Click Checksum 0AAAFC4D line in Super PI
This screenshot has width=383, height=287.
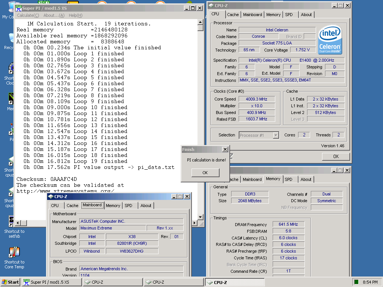tap(47, 179)
